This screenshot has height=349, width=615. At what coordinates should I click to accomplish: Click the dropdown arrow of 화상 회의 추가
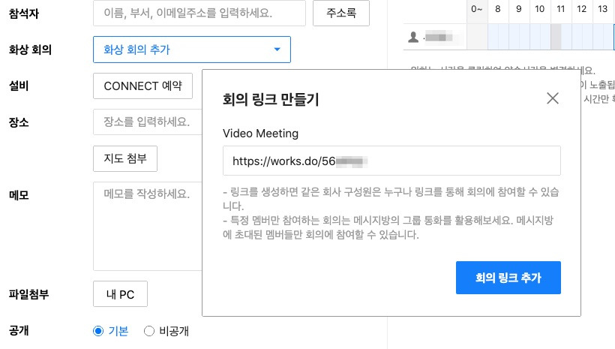point(277,50)
